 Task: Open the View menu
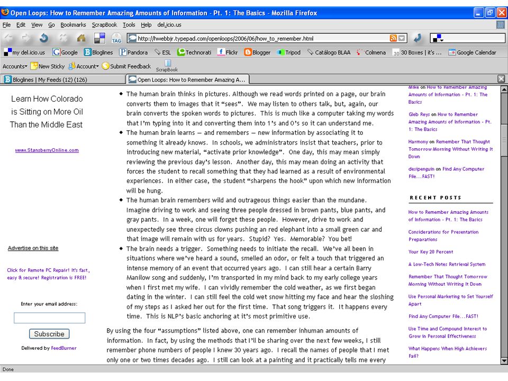click(x=37, y=25)
